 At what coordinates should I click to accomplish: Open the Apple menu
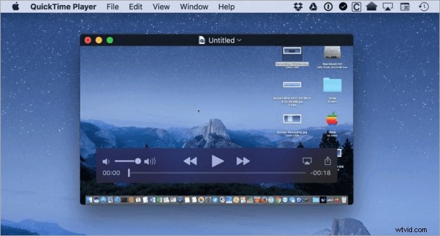(x=16, y=6)
